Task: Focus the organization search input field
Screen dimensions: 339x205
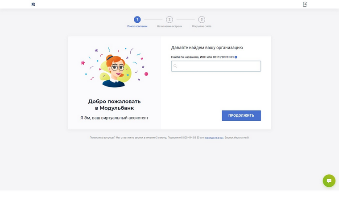Action: [216, 66]
